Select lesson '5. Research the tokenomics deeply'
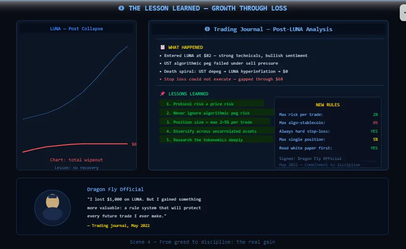 216,140
